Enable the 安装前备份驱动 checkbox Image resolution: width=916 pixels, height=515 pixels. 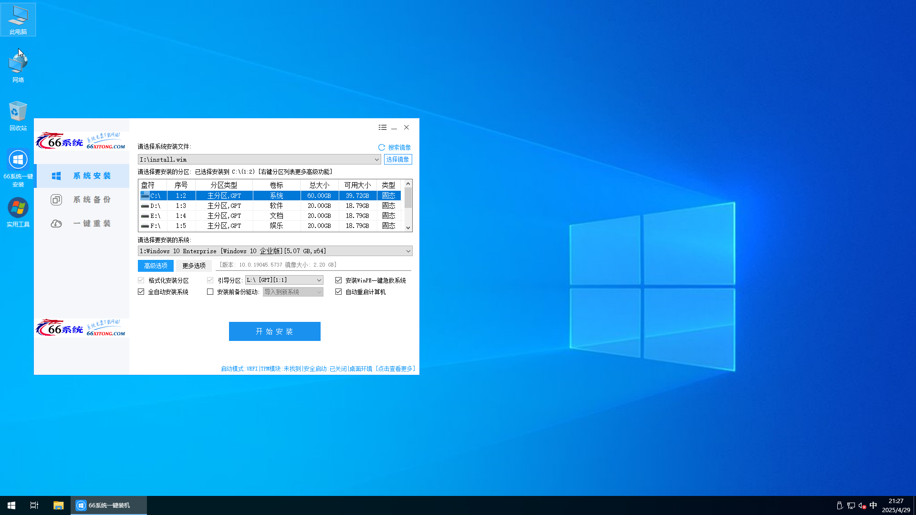tap(210, 292)
